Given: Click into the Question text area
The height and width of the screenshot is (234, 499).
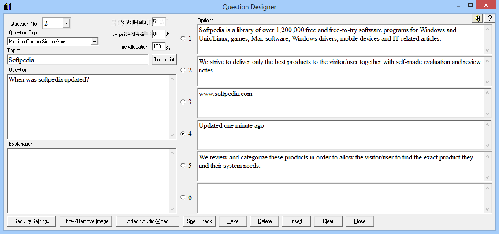Looking at the screenshot, I should (x=89, y=107).
